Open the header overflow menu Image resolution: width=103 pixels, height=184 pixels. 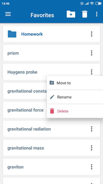click(x=97, y=14)
